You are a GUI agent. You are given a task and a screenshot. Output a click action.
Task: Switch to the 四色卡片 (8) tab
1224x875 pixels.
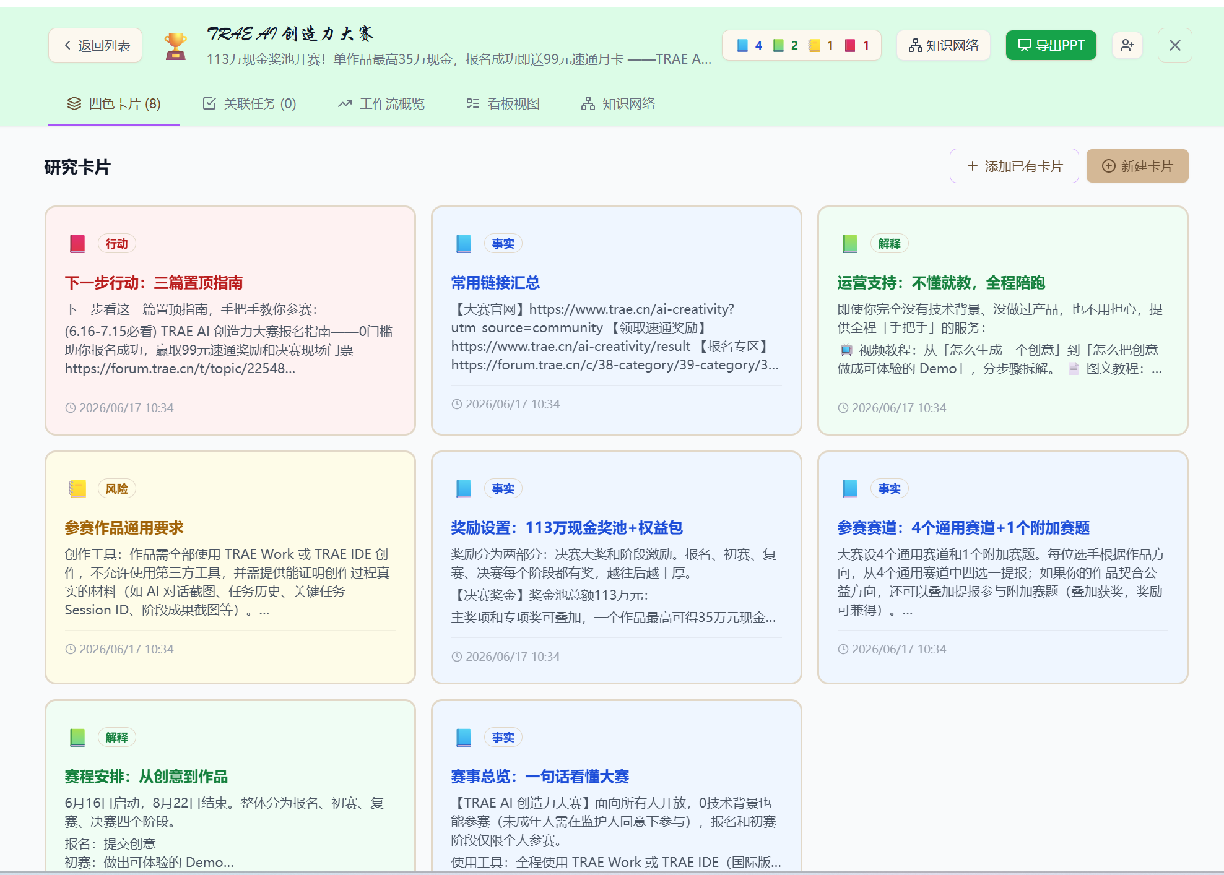click(x=114, y=103)
